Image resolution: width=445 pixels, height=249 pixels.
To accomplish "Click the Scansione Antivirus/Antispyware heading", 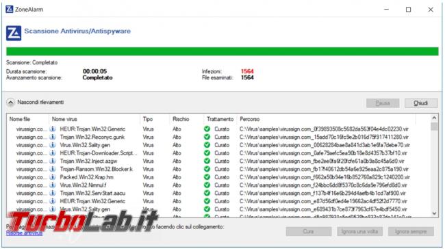I will [x=77, y=31].
